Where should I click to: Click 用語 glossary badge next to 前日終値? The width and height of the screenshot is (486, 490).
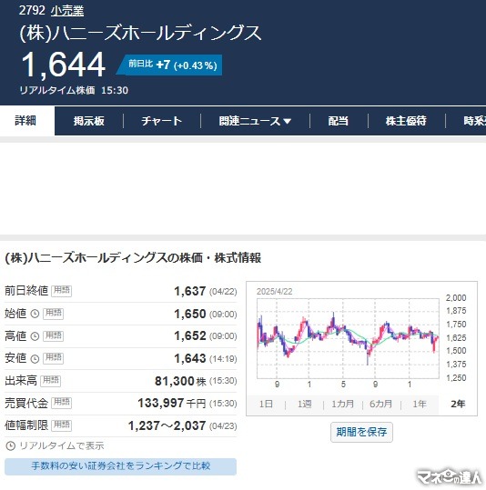coord(62,291)
